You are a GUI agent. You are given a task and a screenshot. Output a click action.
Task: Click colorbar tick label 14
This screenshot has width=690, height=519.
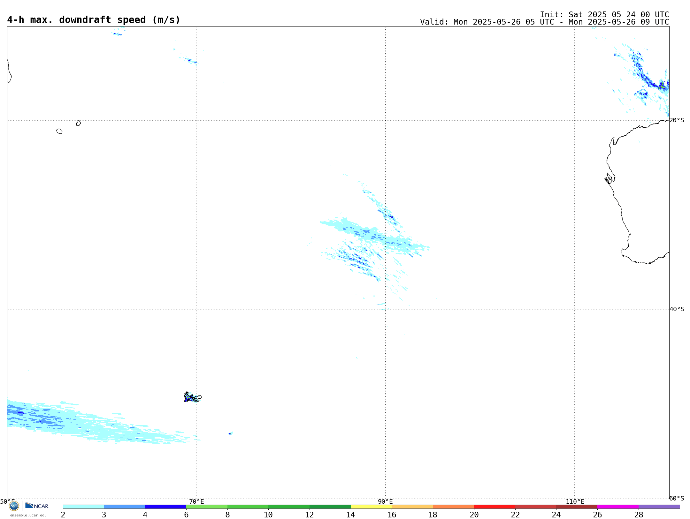click(351, 515)
